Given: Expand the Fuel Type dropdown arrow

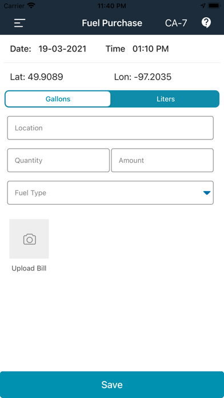Looking at the screenshot, I should pyautogui.click(x=207, y=193).
